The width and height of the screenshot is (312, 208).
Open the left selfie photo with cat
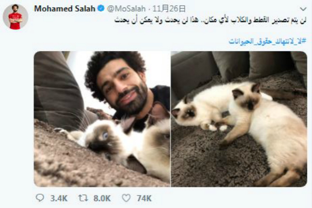tap(102, 119)
